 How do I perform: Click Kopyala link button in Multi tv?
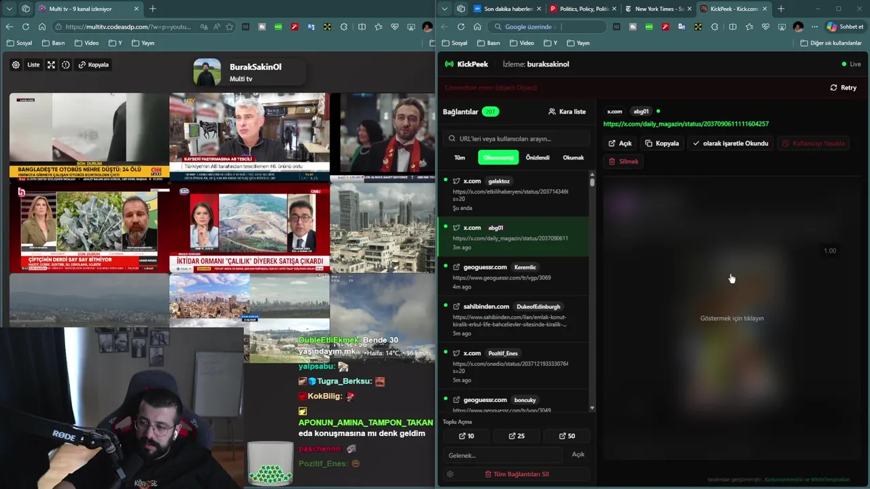[93, 65]
